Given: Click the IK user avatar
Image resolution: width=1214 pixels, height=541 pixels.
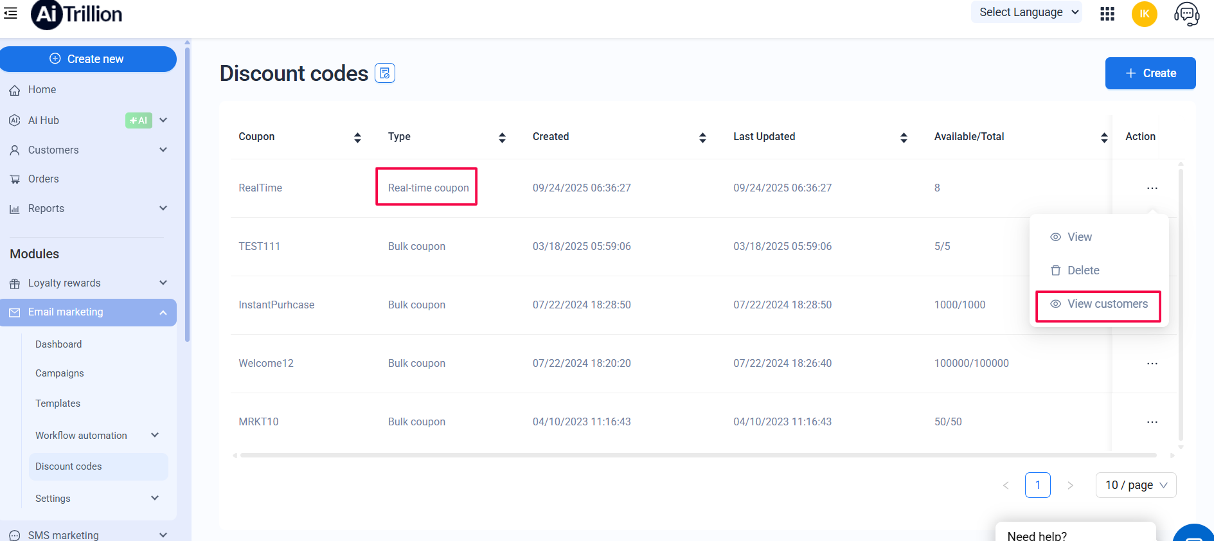Looking at the screenshot, I should [x=1144, y=13].
